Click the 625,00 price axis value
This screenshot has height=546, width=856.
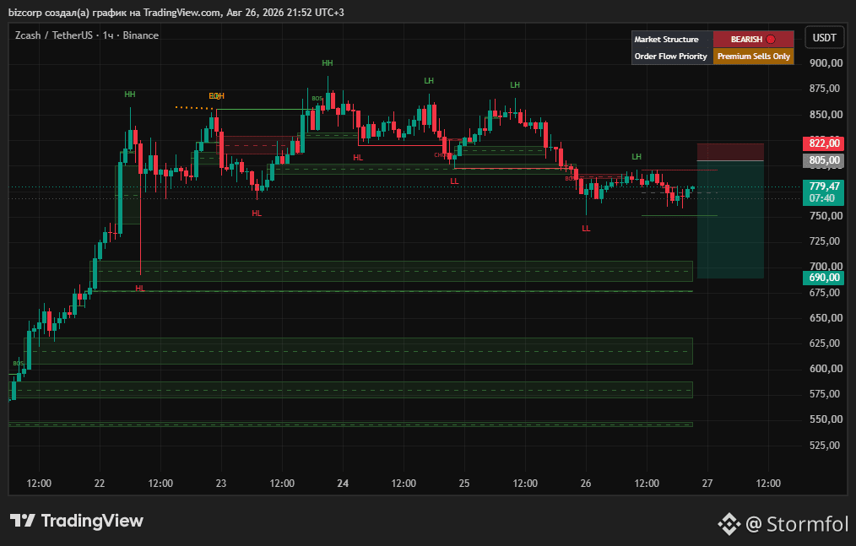(x=826, y=343)
